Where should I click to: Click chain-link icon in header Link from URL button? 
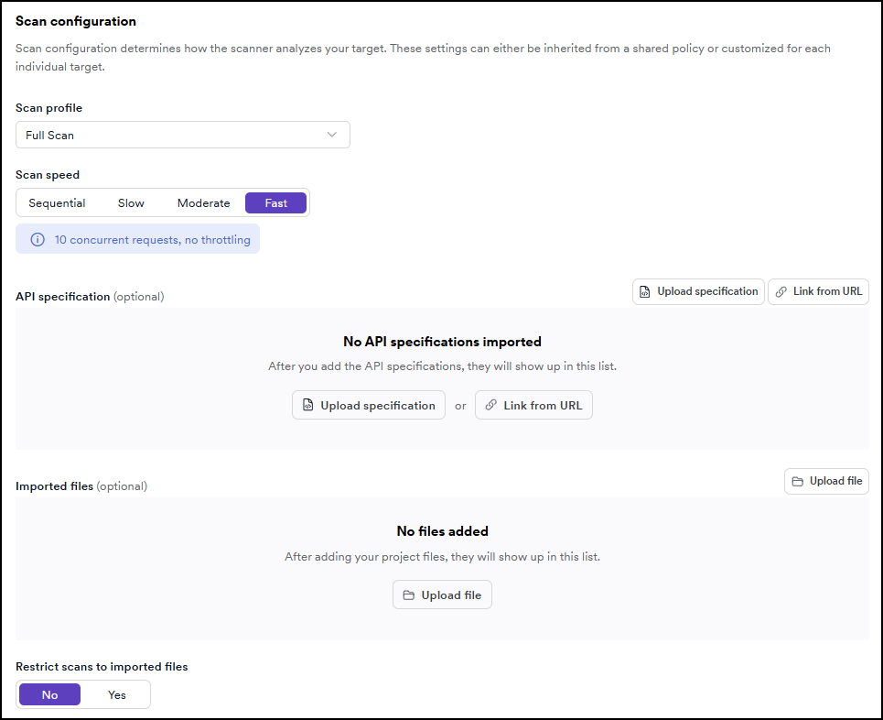coord(781,292)
